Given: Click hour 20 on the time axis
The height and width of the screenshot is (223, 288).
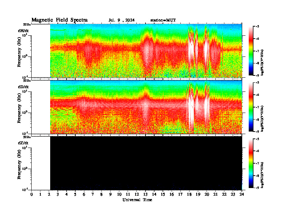Looking at the screenshot, I should click(207, 194).
